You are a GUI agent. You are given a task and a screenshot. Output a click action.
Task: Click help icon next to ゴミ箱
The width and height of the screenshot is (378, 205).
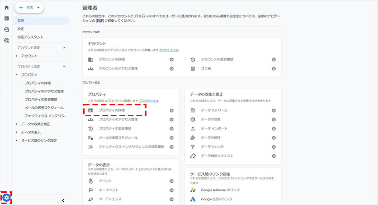coord(274,68)
